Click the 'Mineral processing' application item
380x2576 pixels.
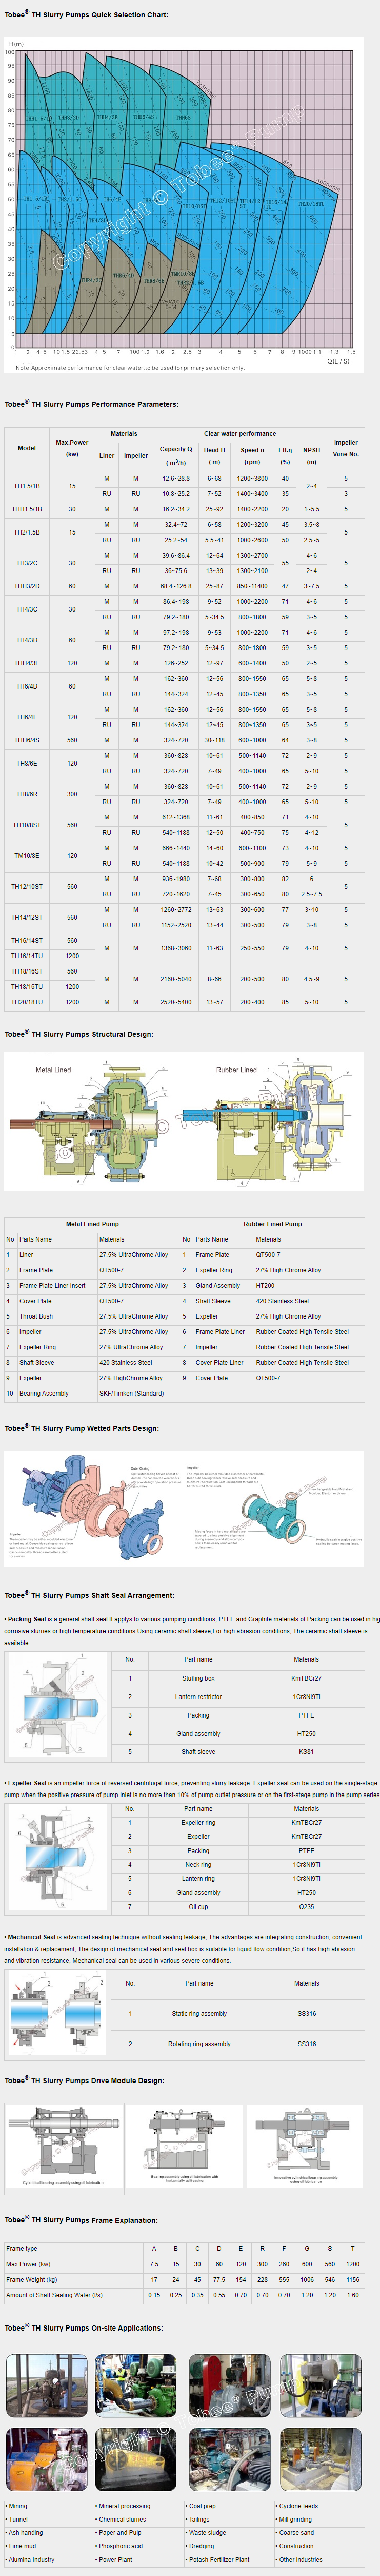[124, 2506]
